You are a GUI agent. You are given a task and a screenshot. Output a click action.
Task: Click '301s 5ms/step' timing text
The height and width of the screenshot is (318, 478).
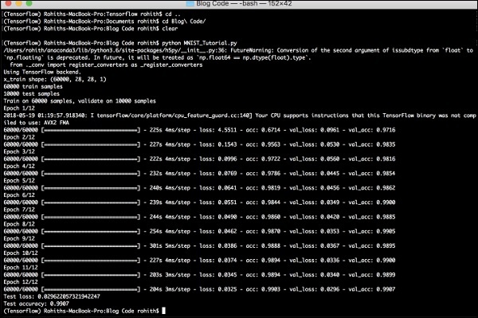170,245
